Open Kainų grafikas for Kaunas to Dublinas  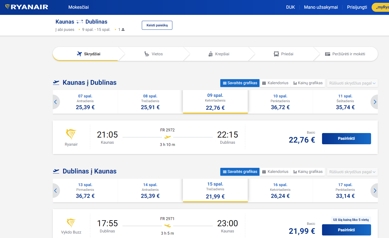[x=308, y=83]
